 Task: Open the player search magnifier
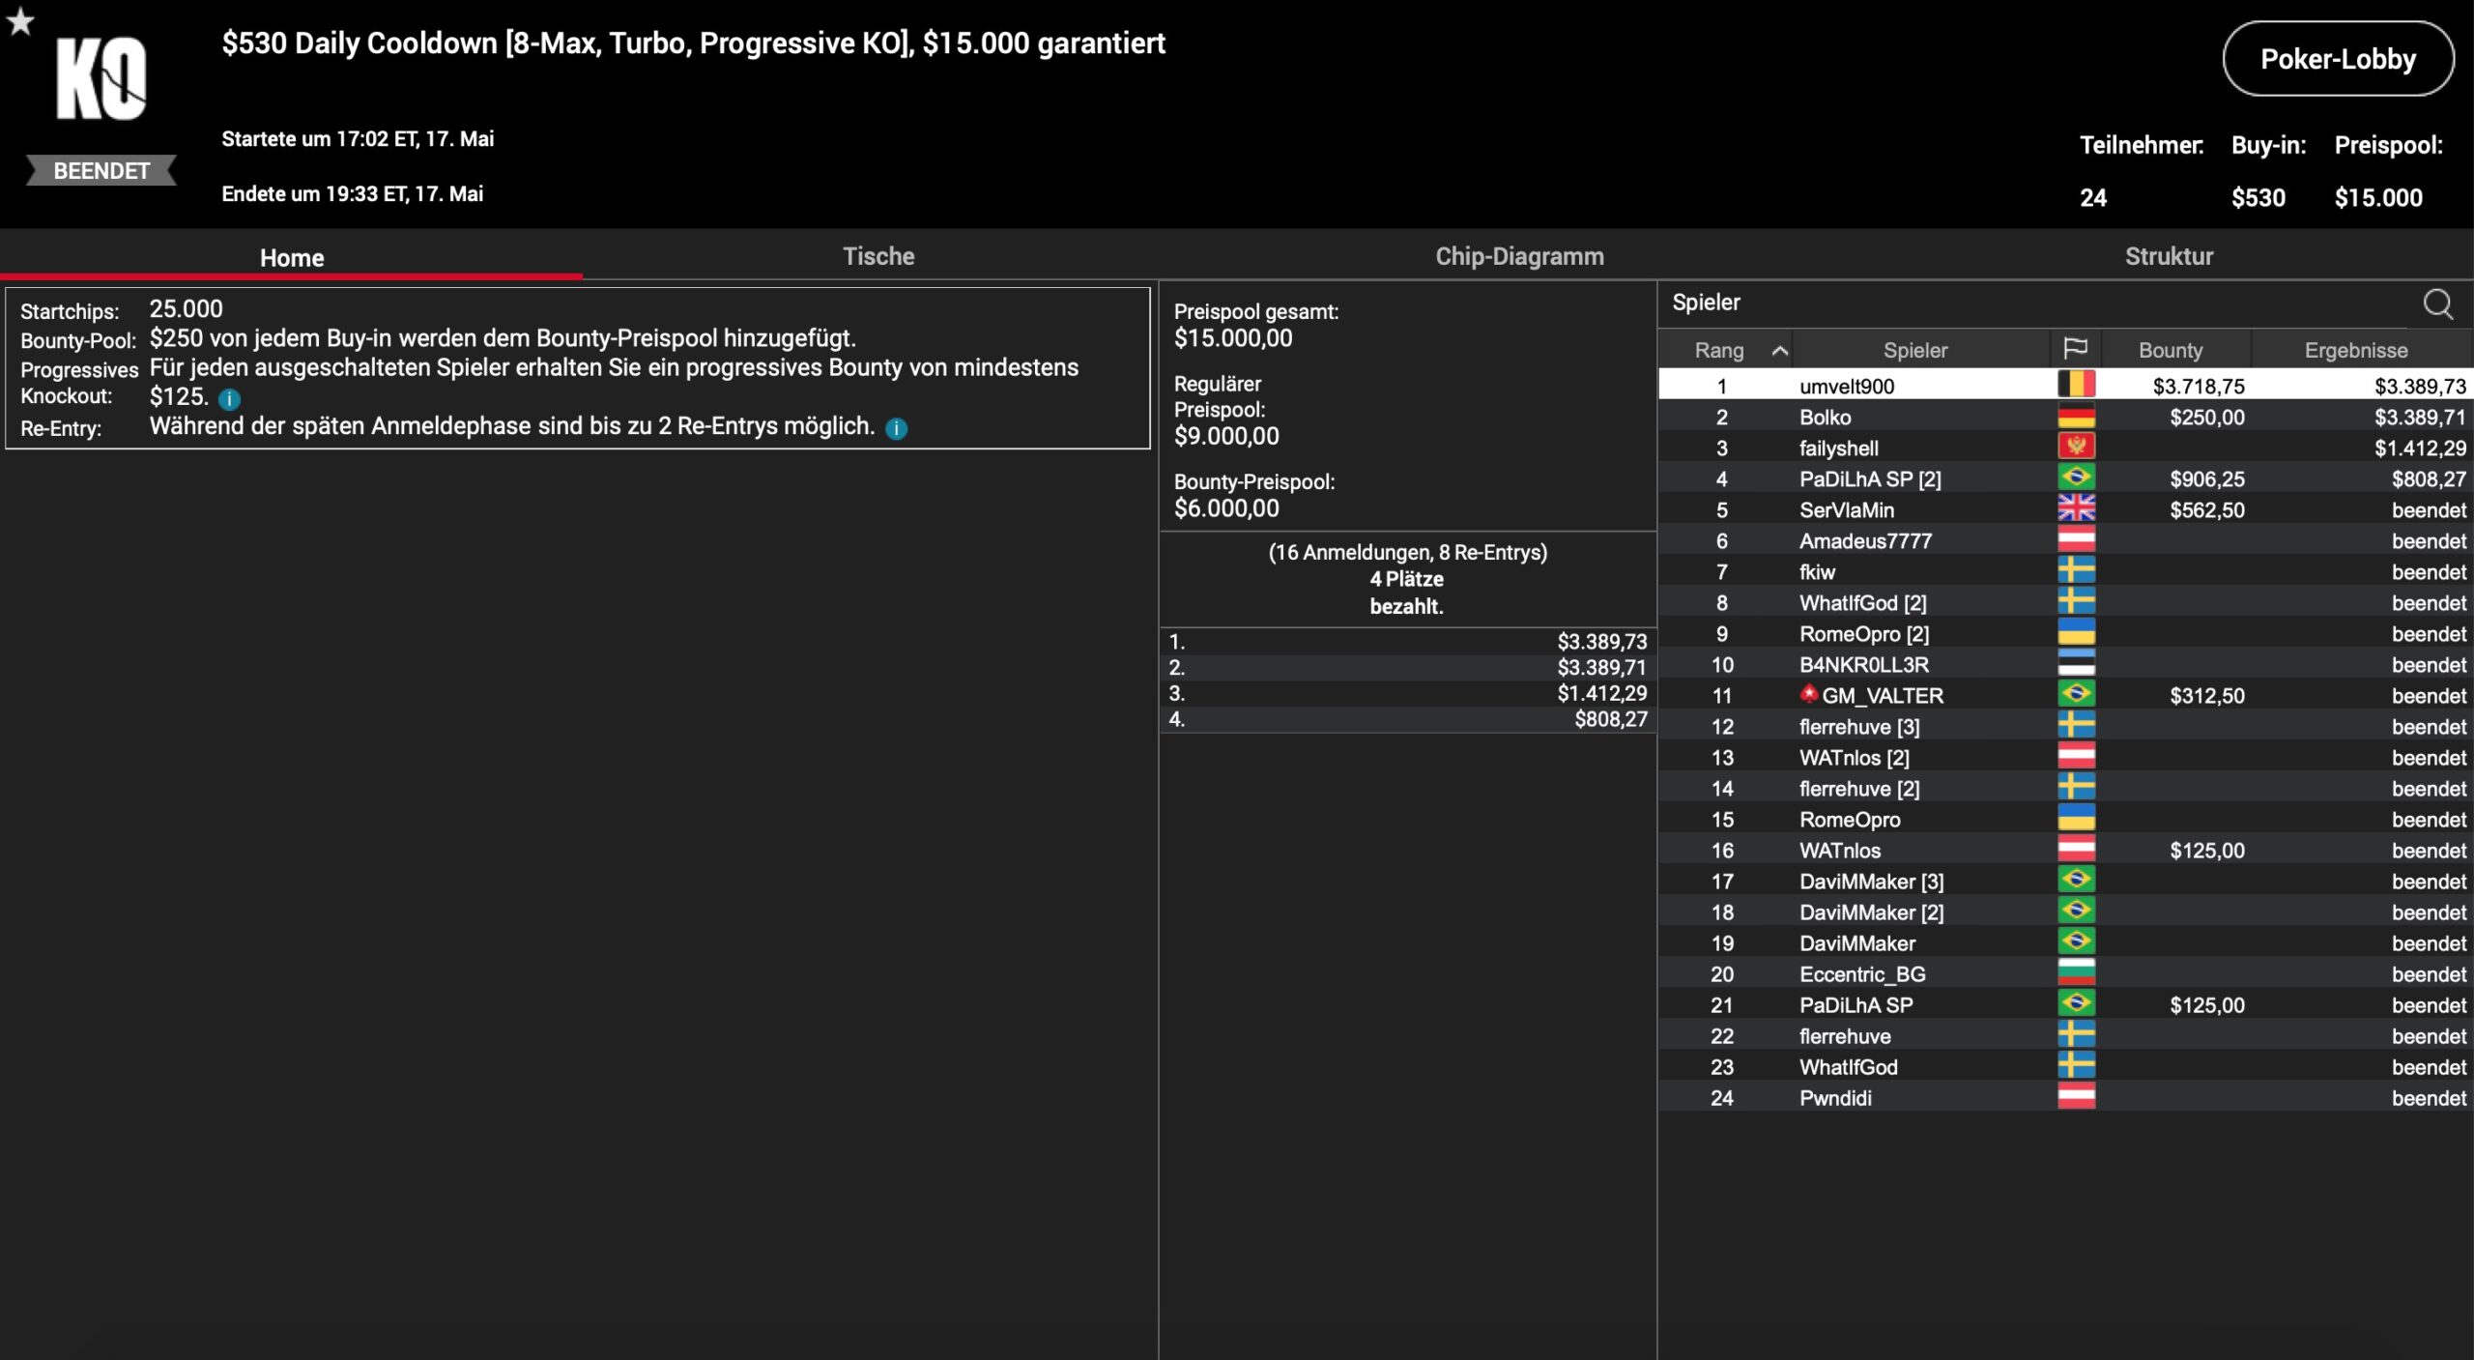pos(2437,304)
